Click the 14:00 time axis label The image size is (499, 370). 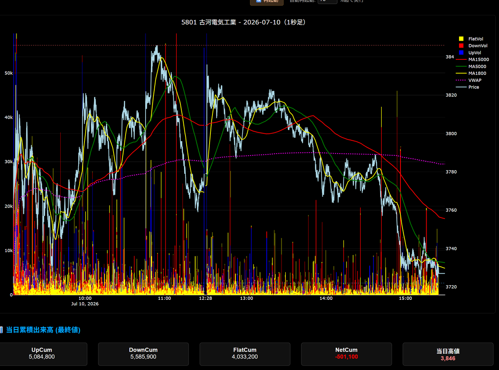[326, 298]
